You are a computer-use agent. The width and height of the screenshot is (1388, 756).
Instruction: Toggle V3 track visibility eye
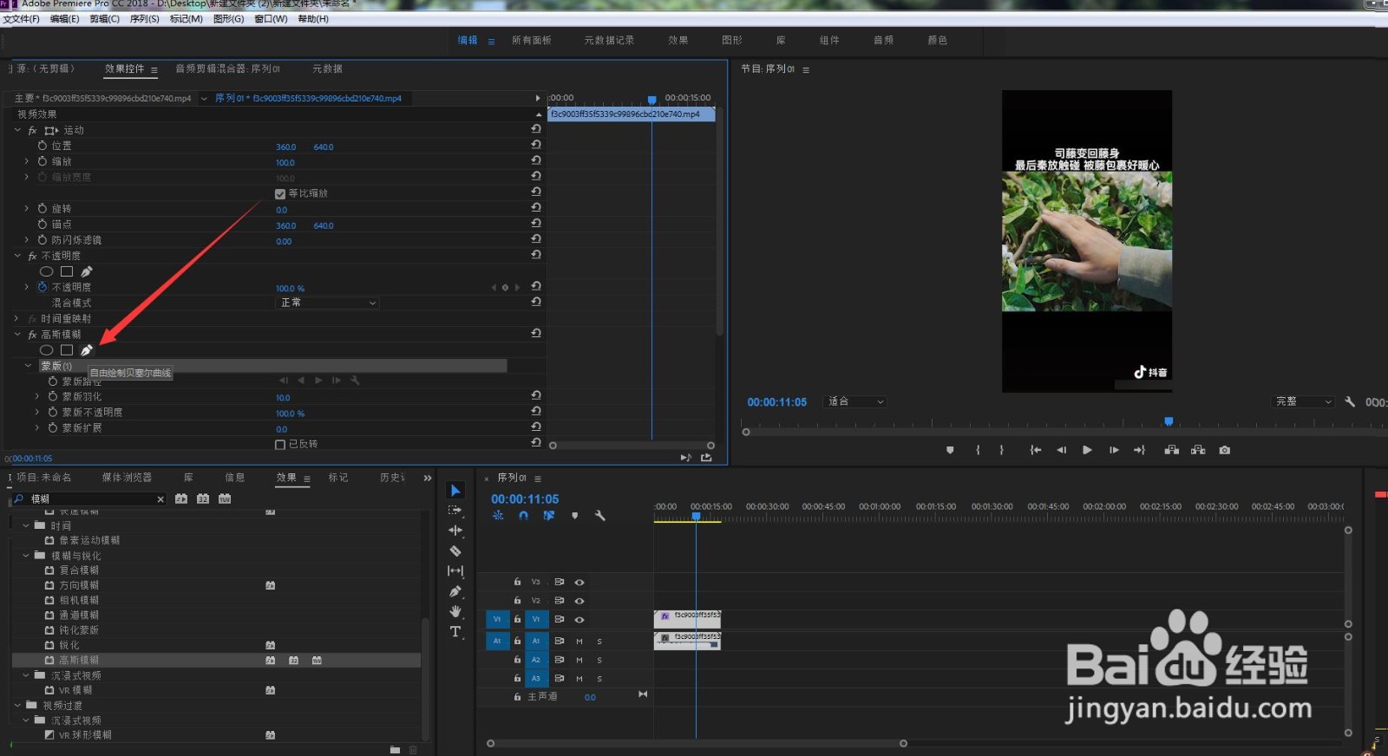click(579, 583)
